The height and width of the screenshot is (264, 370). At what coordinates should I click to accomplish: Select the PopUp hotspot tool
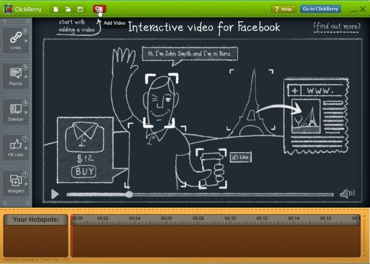[x=16, y=76]
